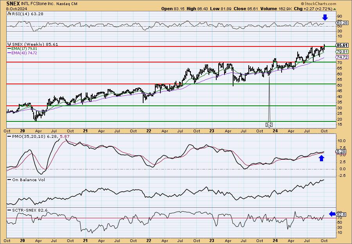Image resolution: width=352 pixels, height=244 pixels.
Task: Click the 3:2 stock split marker
Action: [x=269, y=125]
